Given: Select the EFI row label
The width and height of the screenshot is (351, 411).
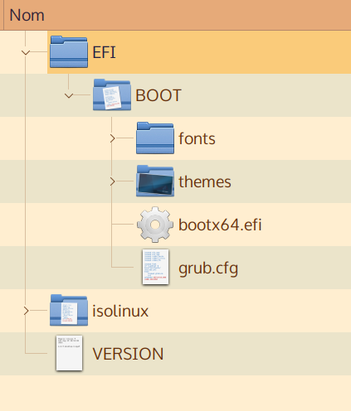Looking at the screenshot, I should 104,52.
